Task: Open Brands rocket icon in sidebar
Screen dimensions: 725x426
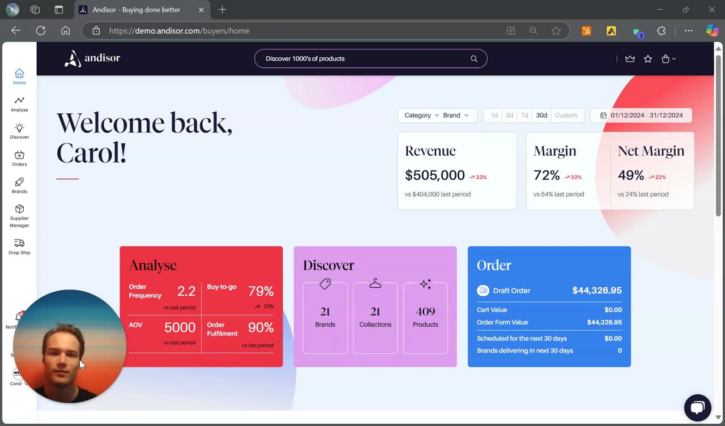Action: pyautogui.click(x=19, y=182)
